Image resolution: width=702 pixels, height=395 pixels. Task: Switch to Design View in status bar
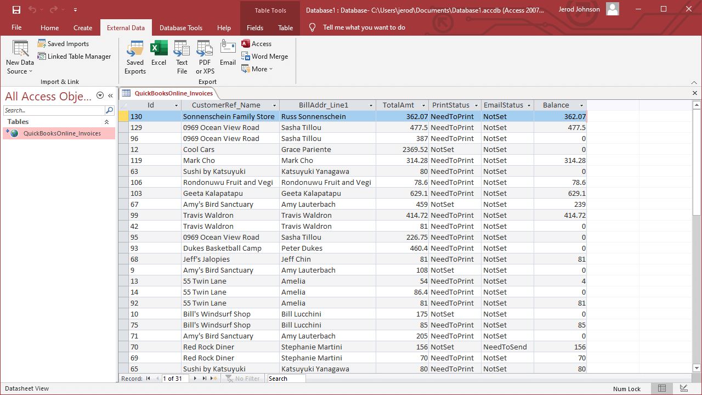[x=683, y=388]
